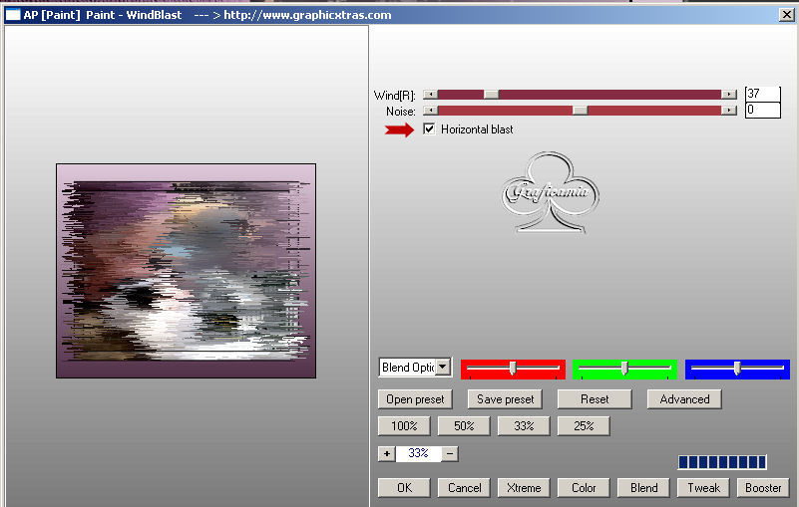Viewport: 799px width, 507px height.
Task: Click the current zoom value 33% field
Action: point(418,453)
